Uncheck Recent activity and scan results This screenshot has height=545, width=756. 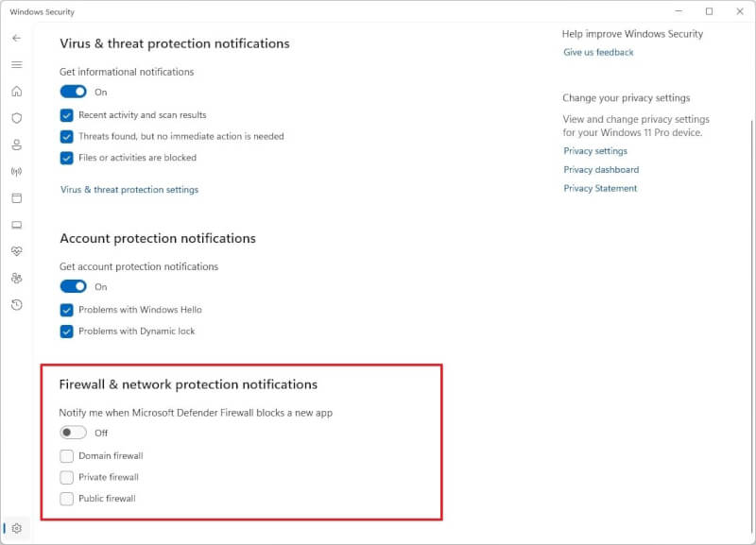click(66, 115)
